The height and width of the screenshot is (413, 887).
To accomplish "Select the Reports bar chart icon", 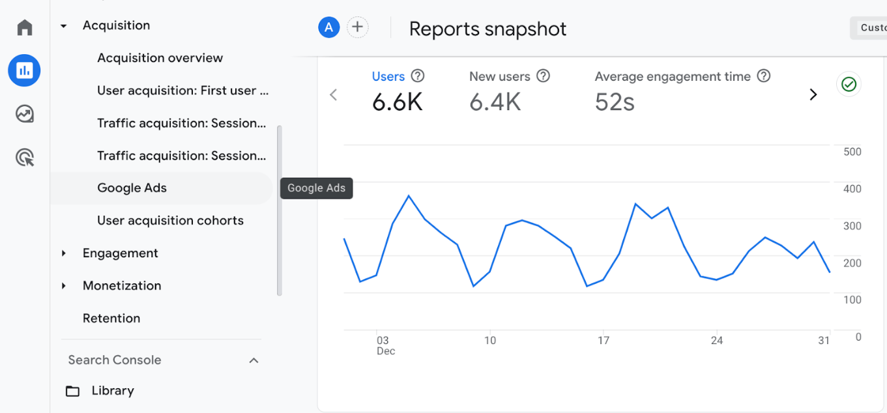I will (25, 70).
